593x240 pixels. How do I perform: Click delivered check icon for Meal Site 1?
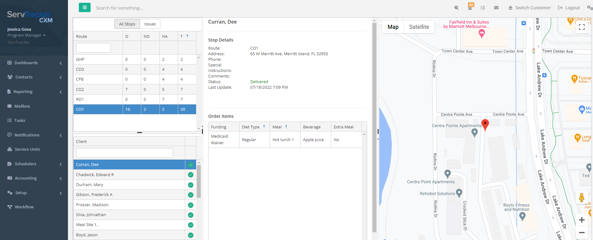pos(191,225)
